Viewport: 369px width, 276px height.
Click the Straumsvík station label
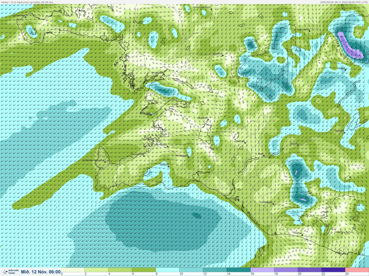(x=137, y=154)
